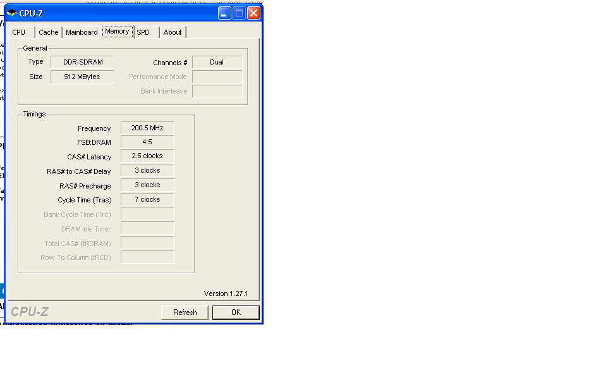
Task: Click the OK button
Action: (236, 312)
